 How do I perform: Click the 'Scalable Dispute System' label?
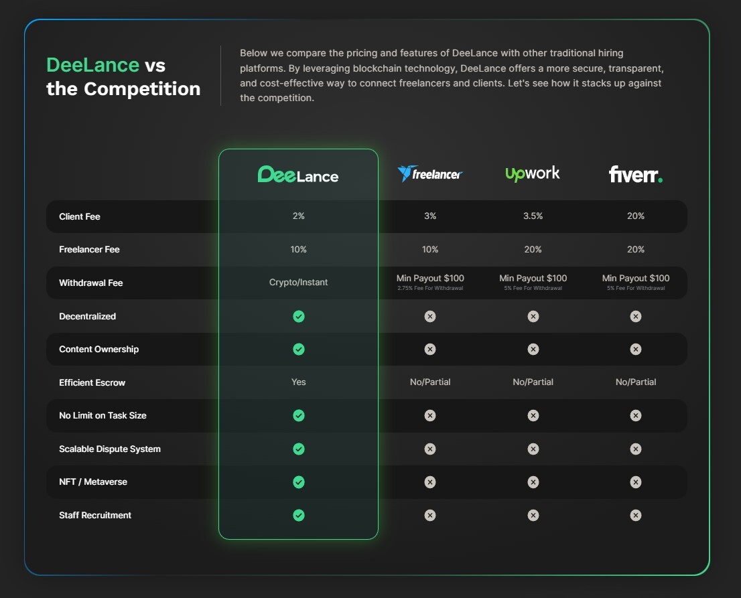(110, 449)
